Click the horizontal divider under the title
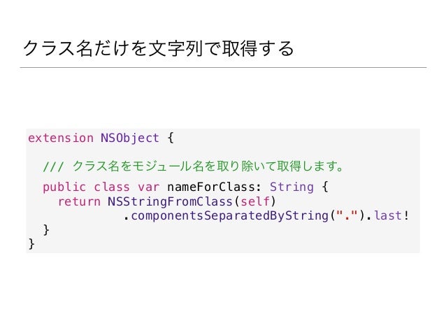This screenshot has height=335, width=446. (x=223, y=67)
